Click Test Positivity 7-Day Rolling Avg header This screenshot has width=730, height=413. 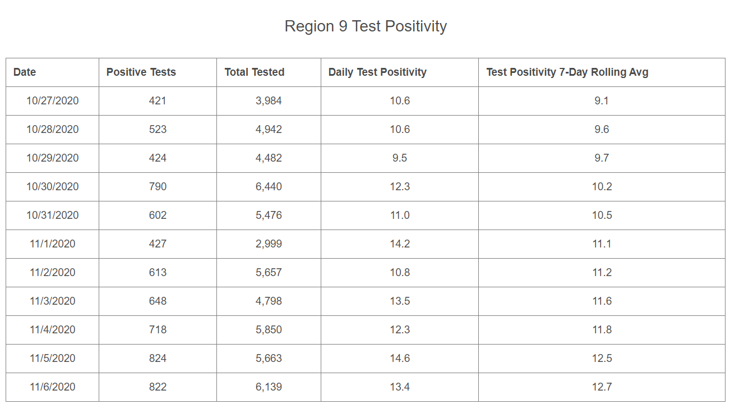pyautogui.click(x=567, y=72)
